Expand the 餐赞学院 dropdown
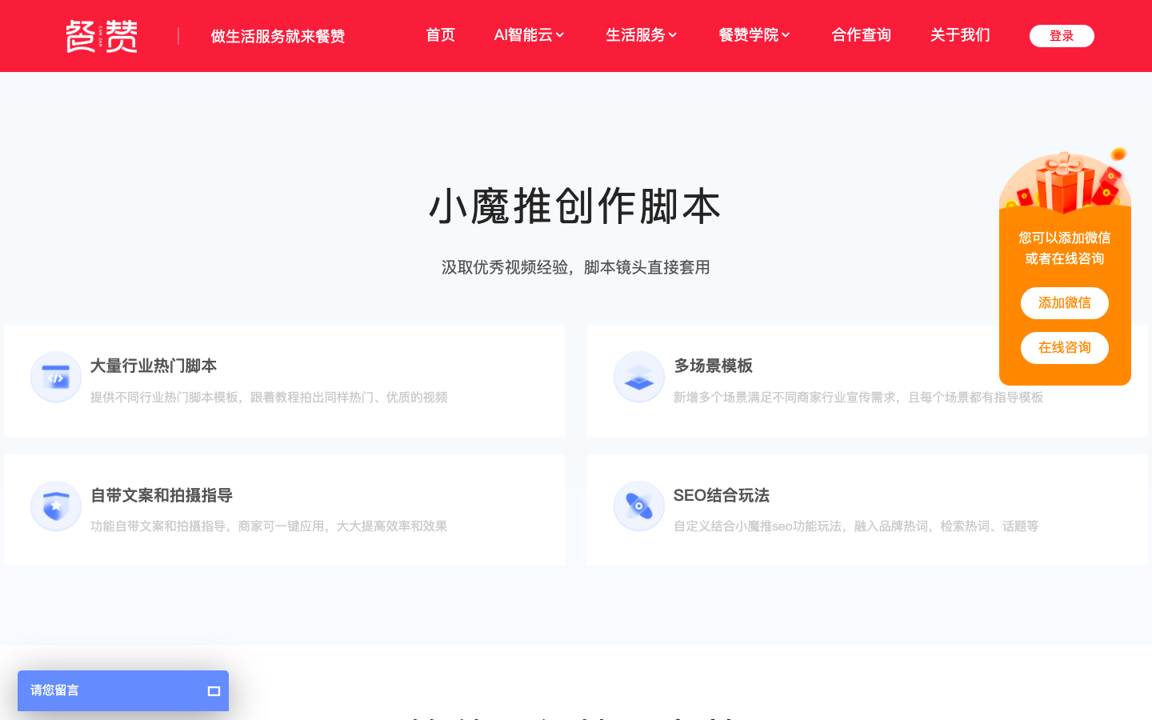Viewport: 1152px width, 720px height. point(754,35)
